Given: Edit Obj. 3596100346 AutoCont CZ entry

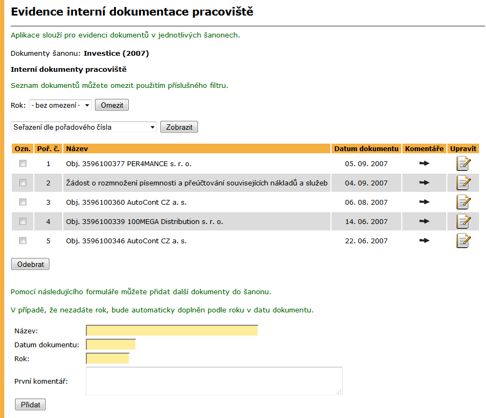Looking at the screenshot, I should (463, 241).
